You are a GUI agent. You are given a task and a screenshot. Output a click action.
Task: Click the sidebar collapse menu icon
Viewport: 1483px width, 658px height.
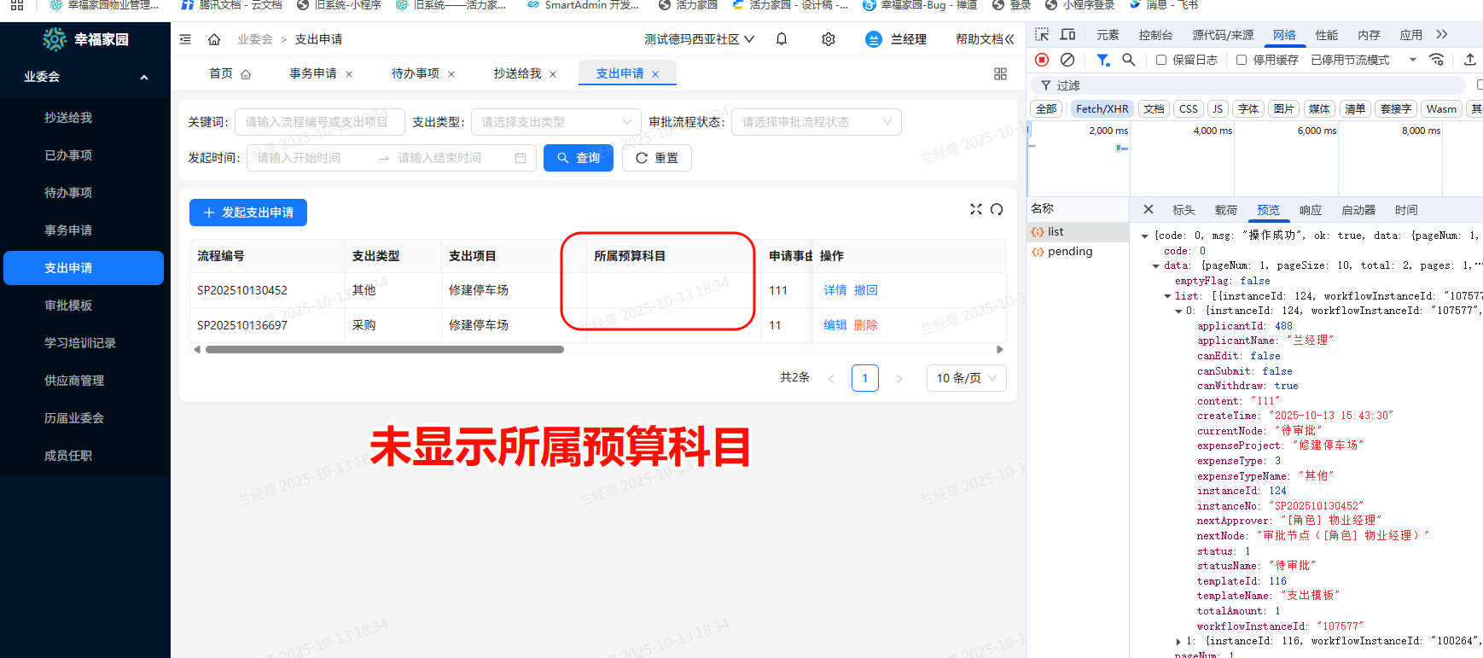point(185,39)
